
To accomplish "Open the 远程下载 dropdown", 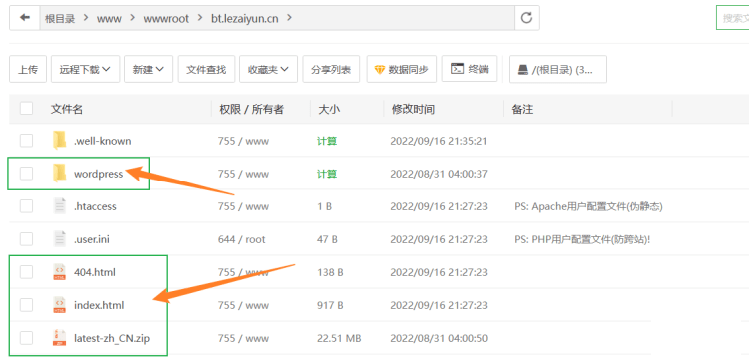I will point(85,69).
